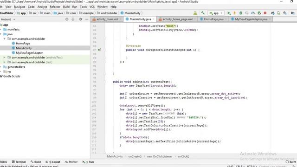Open the View menu
Viewport: 297px width, 167px height.
pos(8,7)
